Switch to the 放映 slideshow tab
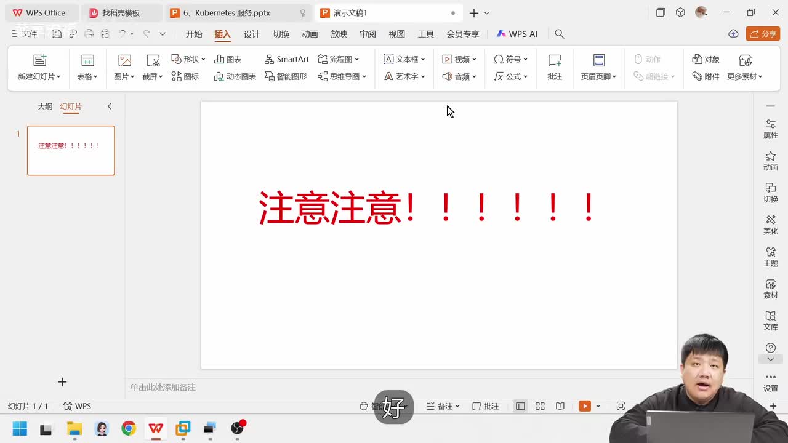The image size is (788, 443). [339, 34]
